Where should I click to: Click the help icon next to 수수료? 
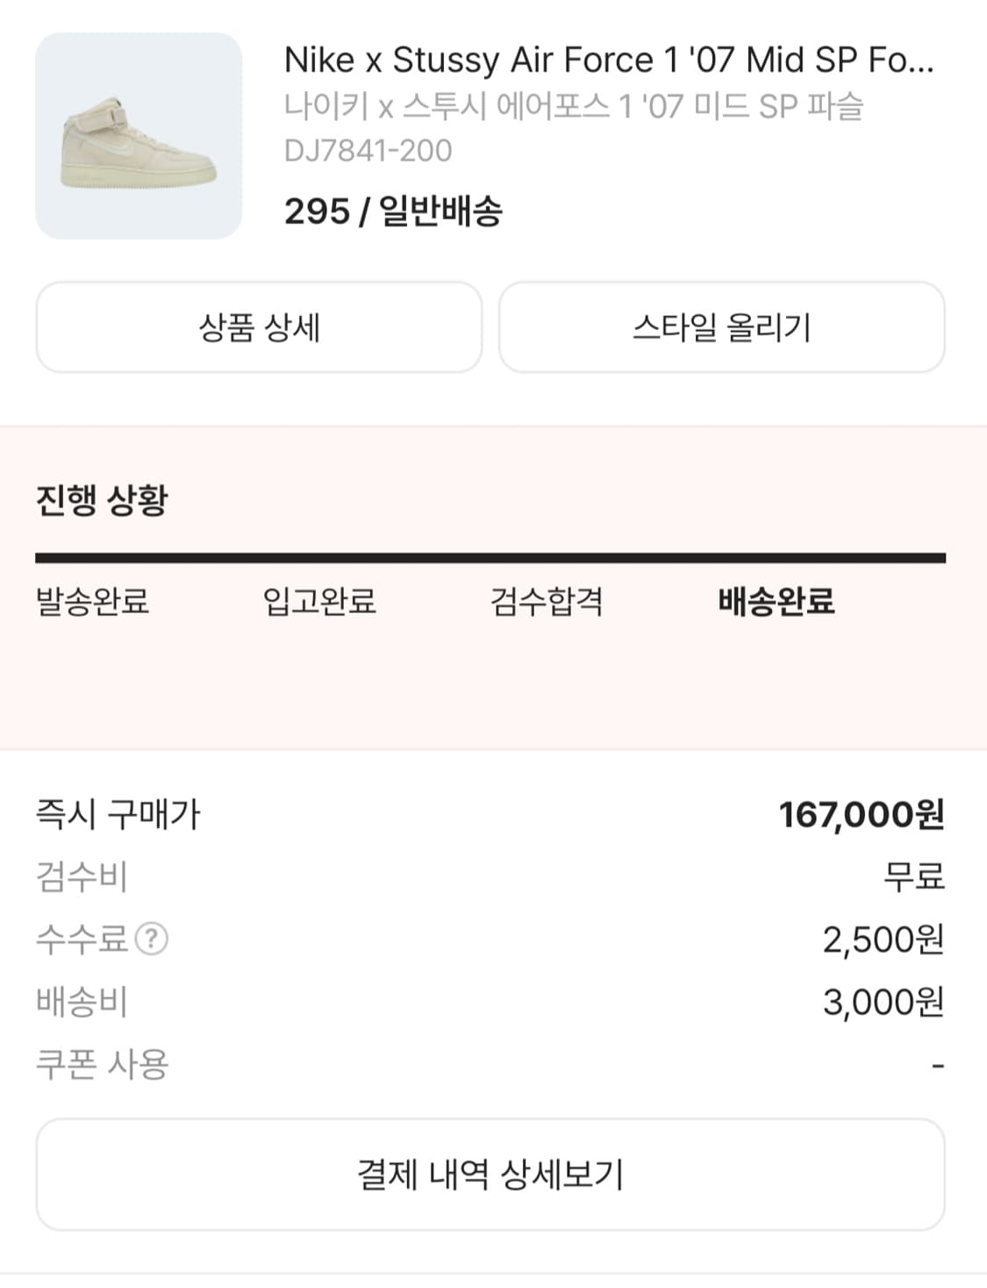pos(152,939)
